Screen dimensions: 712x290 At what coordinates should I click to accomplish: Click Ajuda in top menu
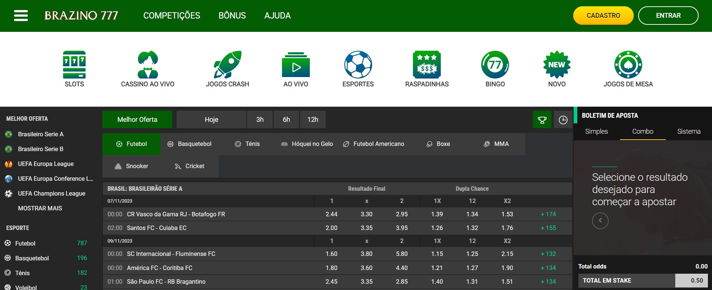coord(278,16)
